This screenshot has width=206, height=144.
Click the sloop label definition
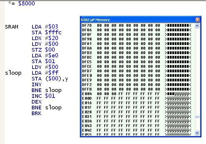[13, 73]
